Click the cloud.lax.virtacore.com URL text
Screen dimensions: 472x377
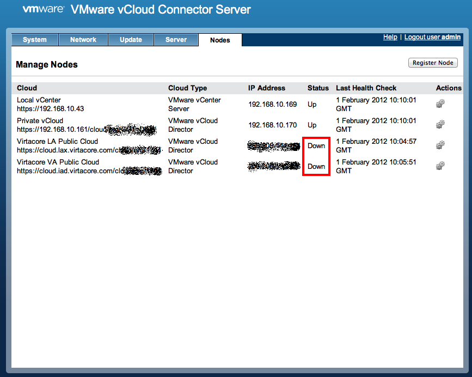(x=89, y=150)
